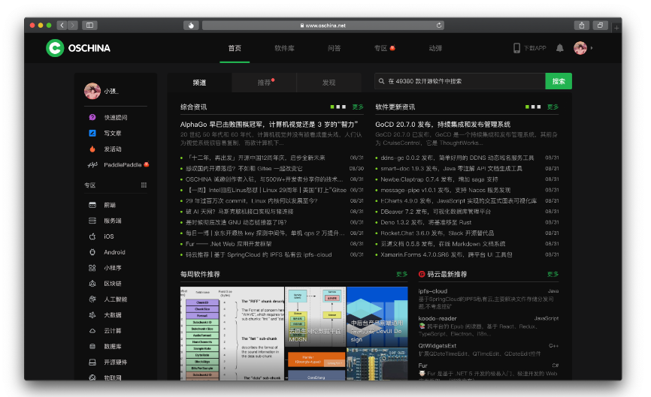Open the ipfs-cloud project
The width and height of the screenshot is (651, 397).
[x=432, y=291]
